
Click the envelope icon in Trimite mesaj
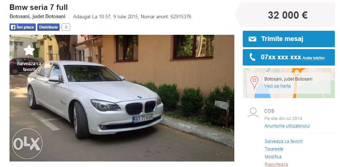click(x=252, y=39)
